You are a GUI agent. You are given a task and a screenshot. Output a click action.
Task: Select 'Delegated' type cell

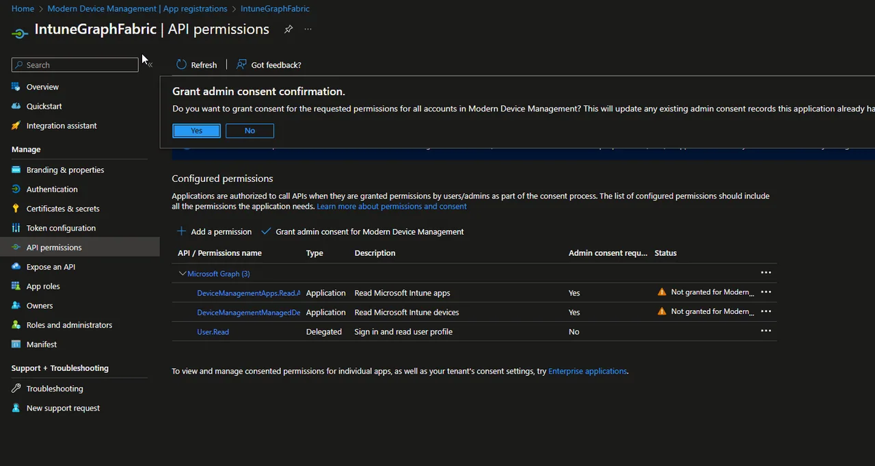tap(324, 332)
